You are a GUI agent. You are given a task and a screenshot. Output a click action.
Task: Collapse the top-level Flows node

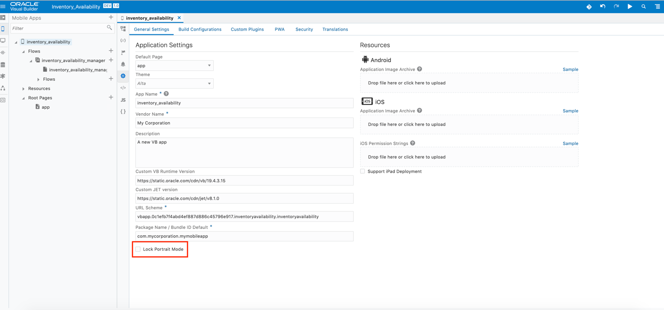[x=23, y=52]
